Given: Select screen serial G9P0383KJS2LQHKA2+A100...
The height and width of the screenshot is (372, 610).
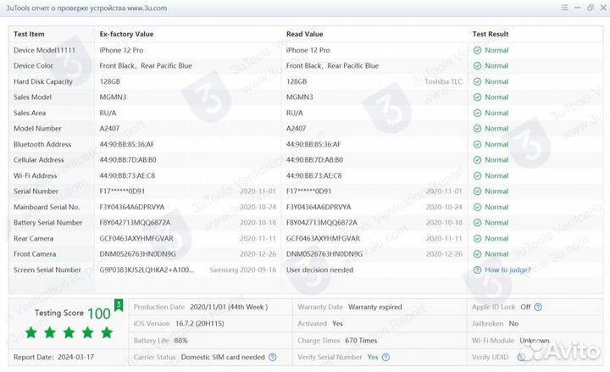Looking at the screenshot, I should point(147,270).
